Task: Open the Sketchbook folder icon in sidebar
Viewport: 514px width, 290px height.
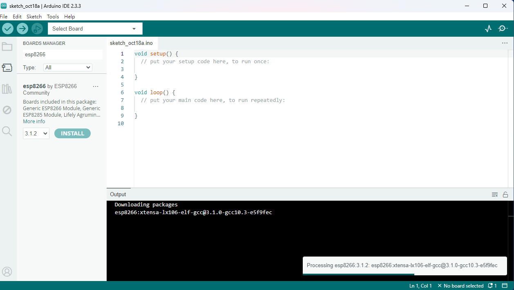Action: [7, 46]
